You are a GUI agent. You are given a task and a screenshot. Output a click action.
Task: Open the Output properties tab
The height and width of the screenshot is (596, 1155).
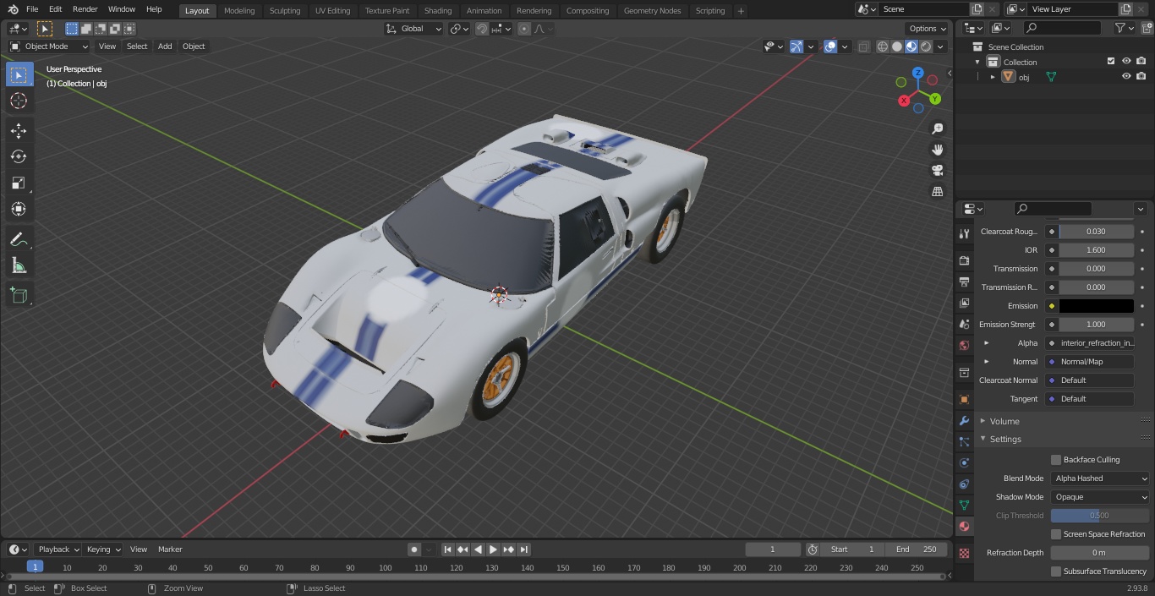(x=964, y=282)
